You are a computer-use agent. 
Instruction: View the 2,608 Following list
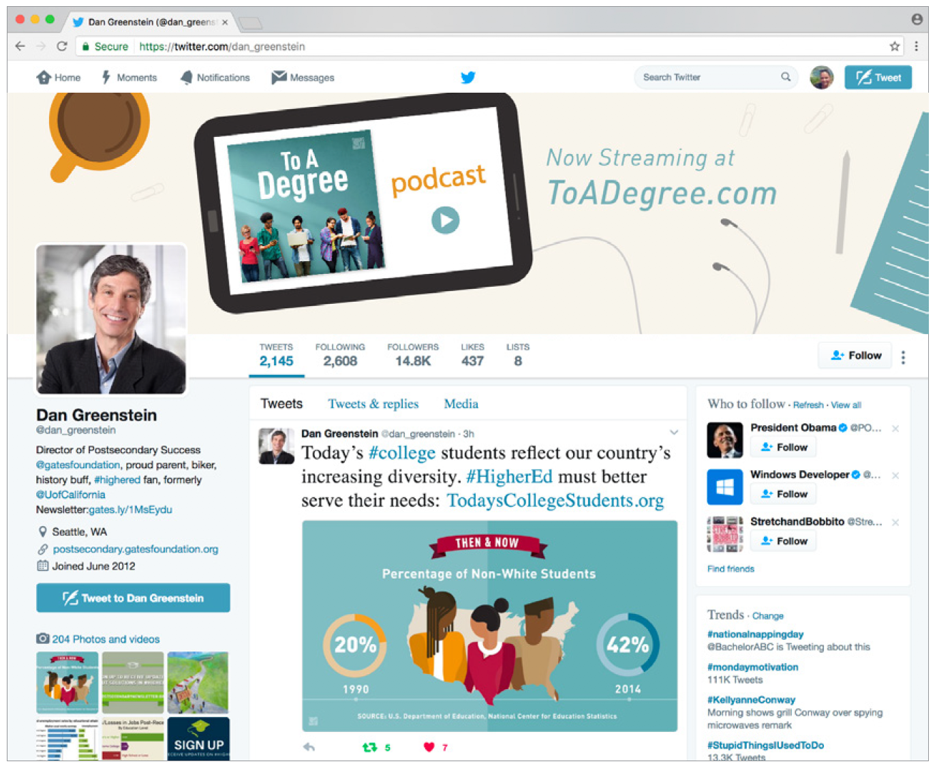point(340,355)
